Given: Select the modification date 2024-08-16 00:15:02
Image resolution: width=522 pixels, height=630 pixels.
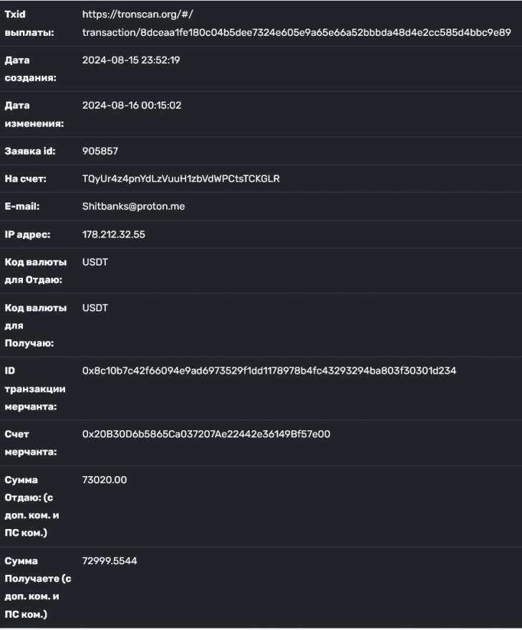Looking at the screenshot, I should click(x=132, y=105).
